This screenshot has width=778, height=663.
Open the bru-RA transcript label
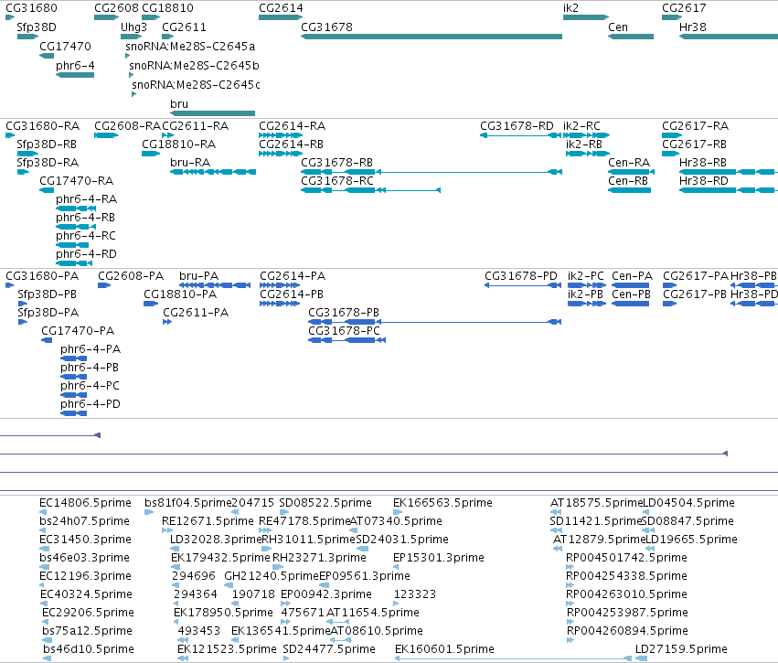point(190,163)
